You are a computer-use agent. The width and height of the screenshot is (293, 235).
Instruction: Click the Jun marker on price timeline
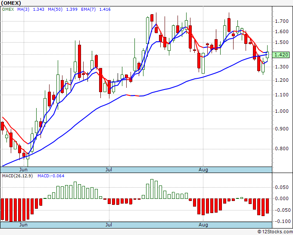click(23, 170)
